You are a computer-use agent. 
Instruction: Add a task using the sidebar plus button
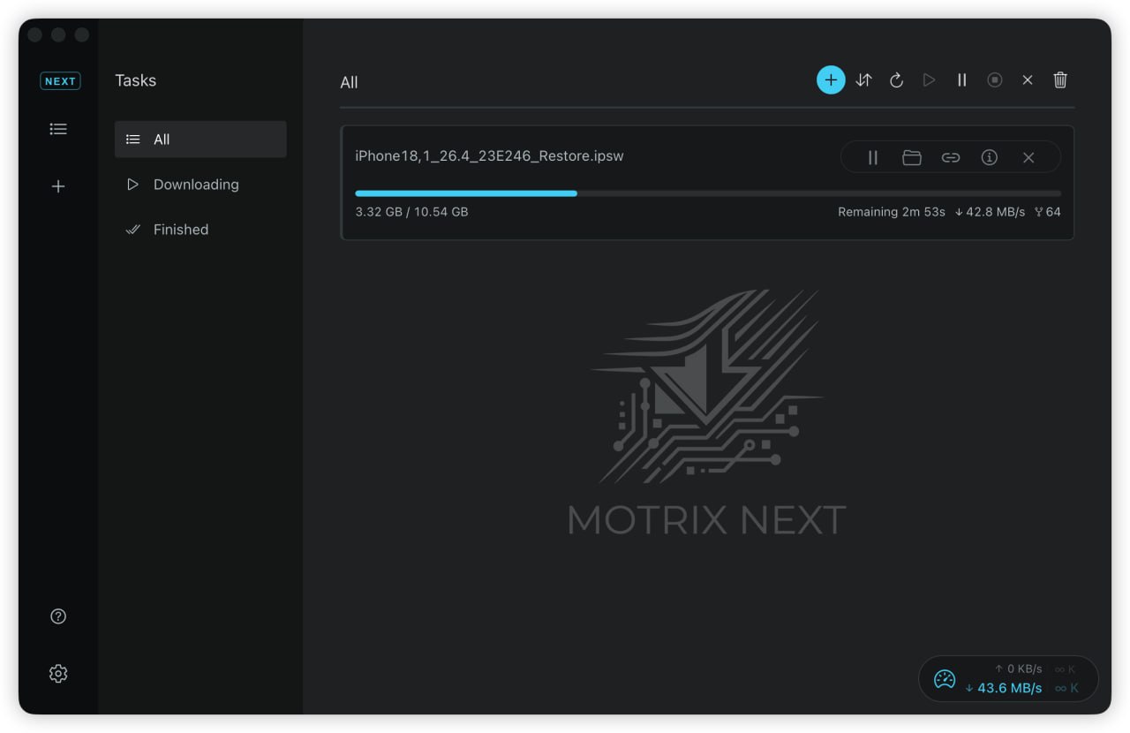[58, 186]
